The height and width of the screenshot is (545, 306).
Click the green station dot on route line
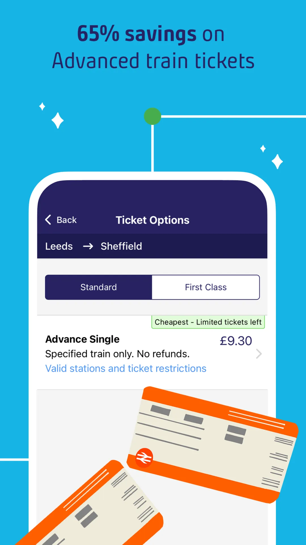point(152,116)
